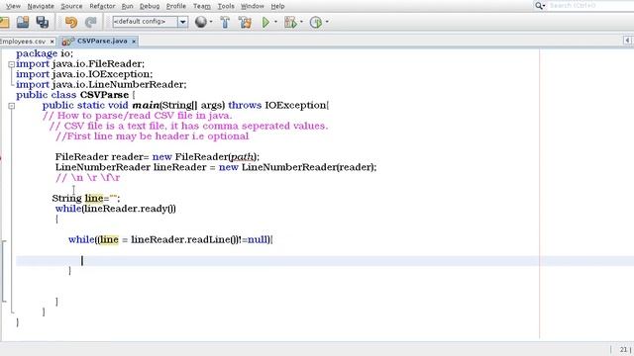Click the Search input field
Screen dimensions: 634x356
(591, 6)
